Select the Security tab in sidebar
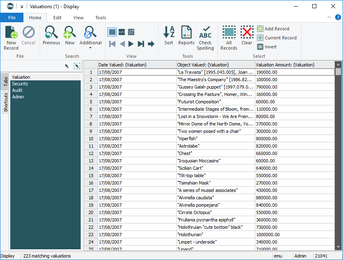Screen dimensions: 343x260 click(20, 84)
